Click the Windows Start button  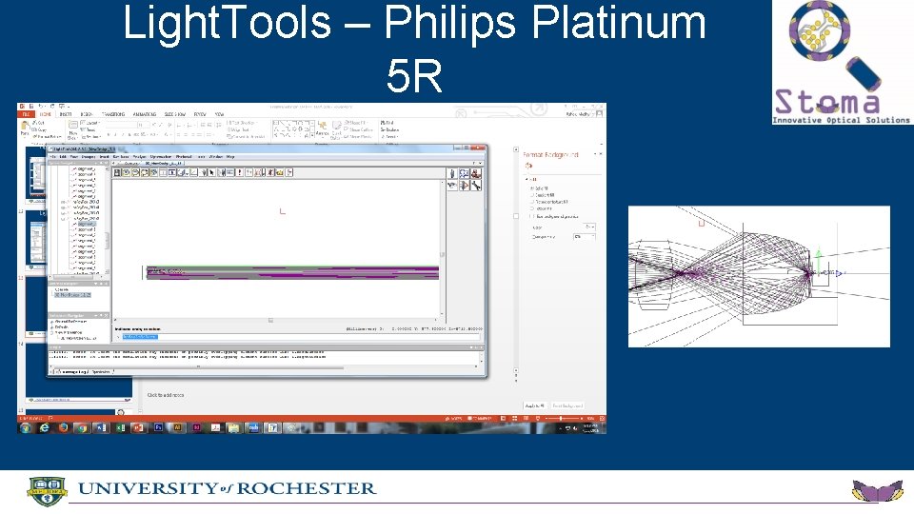25,427
